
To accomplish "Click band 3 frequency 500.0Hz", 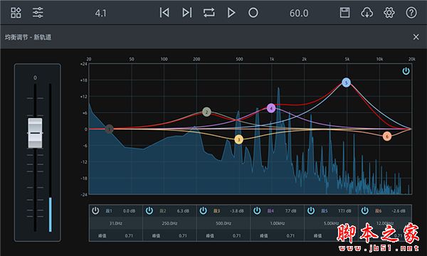I will point(223,223).
